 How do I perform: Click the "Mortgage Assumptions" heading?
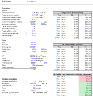pyautogui.click(x=10, y=79)
